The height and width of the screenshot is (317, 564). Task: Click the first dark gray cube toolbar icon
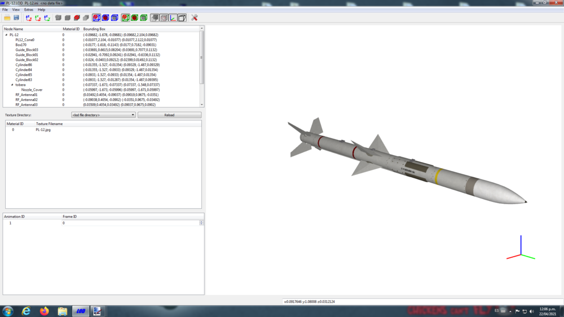click(58, 17)
